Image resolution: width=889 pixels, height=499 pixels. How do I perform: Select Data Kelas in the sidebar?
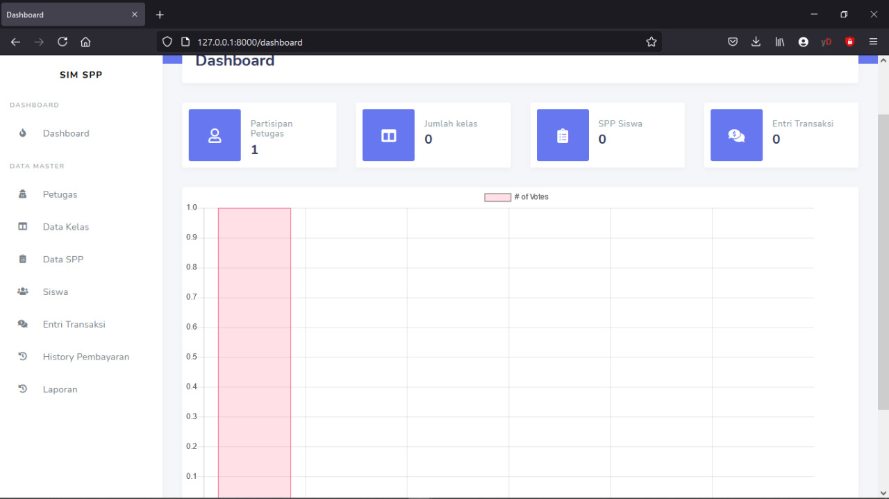click(x=65, y=227)
